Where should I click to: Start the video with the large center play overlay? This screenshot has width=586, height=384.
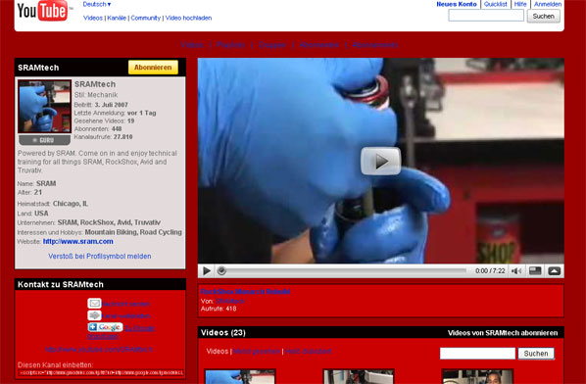click(x=381, y=161)
